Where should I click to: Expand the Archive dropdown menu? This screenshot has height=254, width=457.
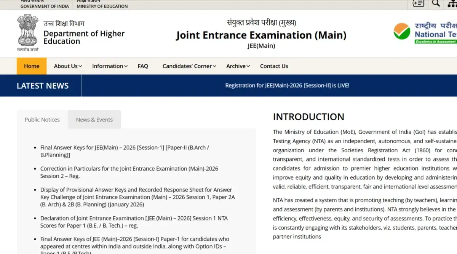click(x=238, y=66)
